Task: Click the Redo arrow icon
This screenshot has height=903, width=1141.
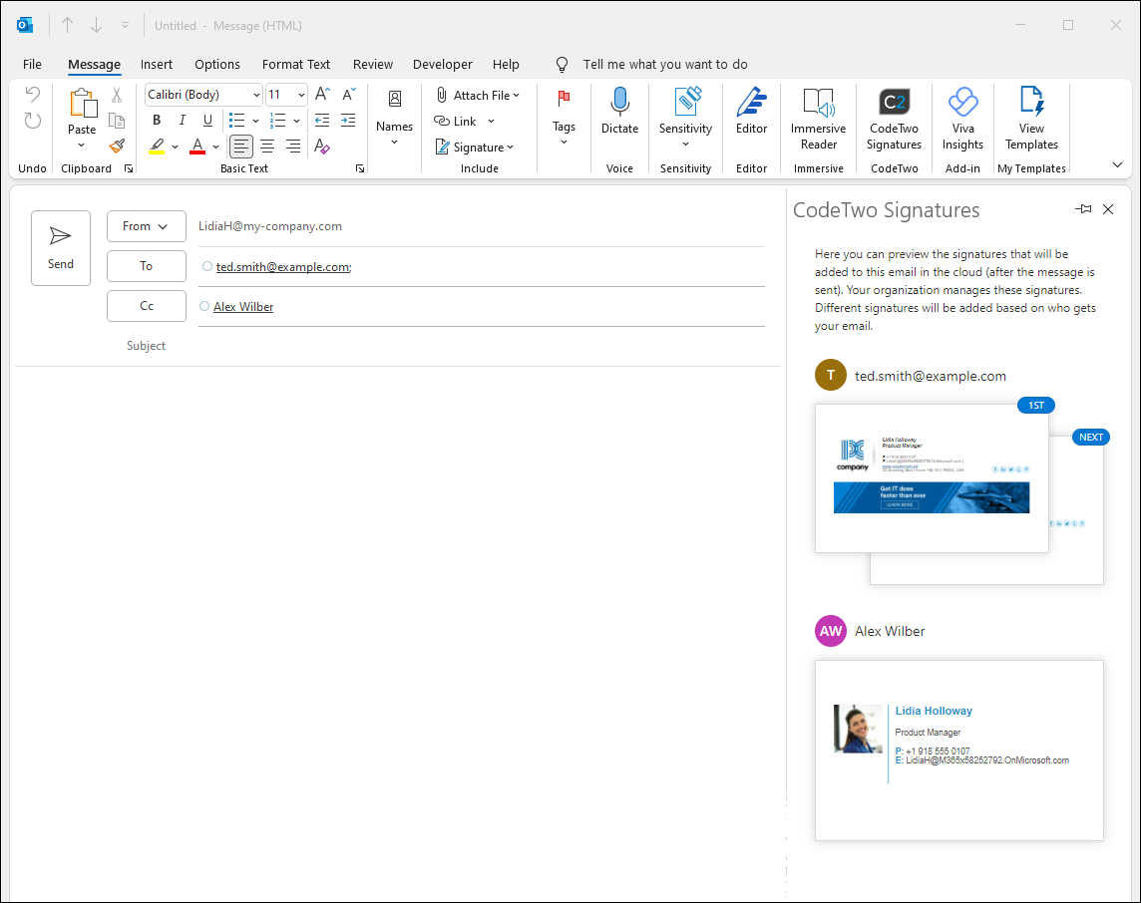Action: [33, 121]
